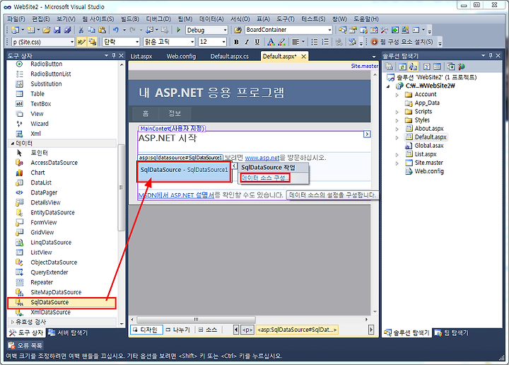Select the RadioButton toolbox control
This screenshot has height=365, width=509.
click(62, 64)
